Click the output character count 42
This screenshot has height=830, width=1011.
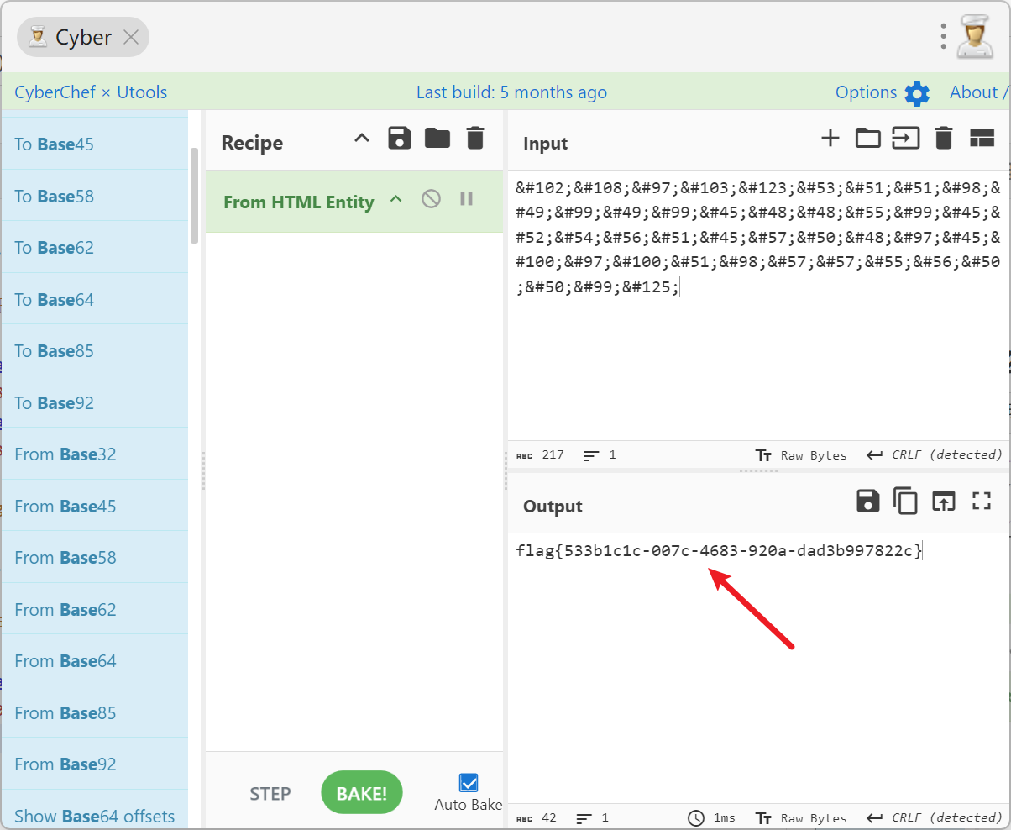click(536, 818)
